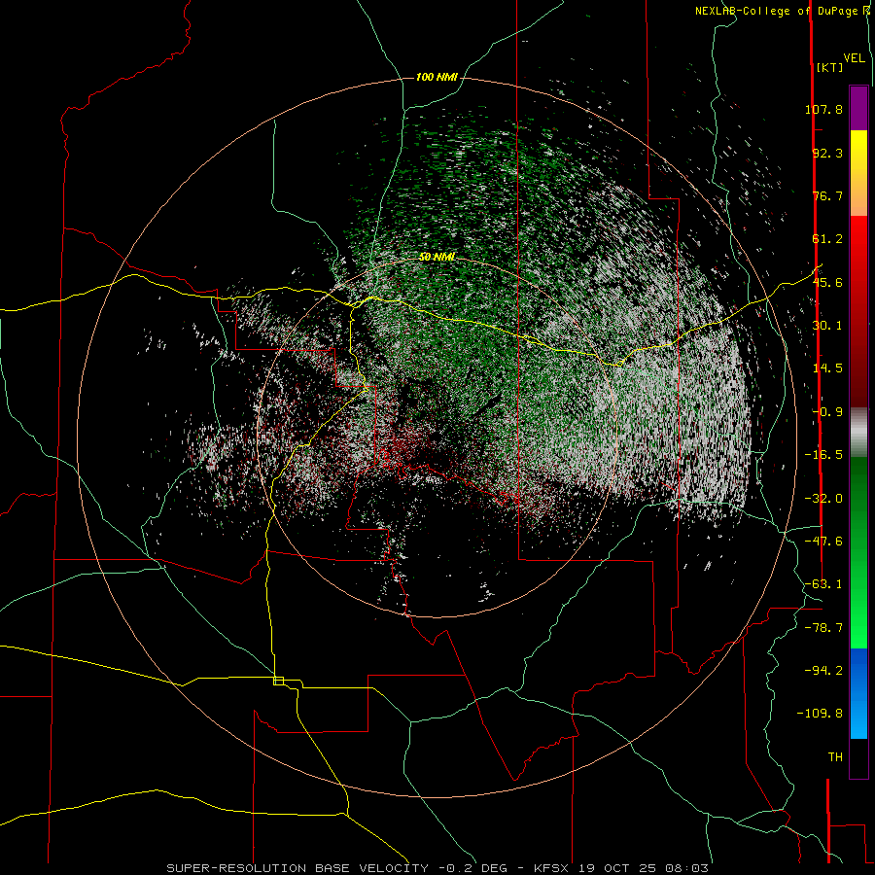Screen dimensions: 875x875
Task: Pick the blue segment of velocity scale
Action: pos(858,693)
